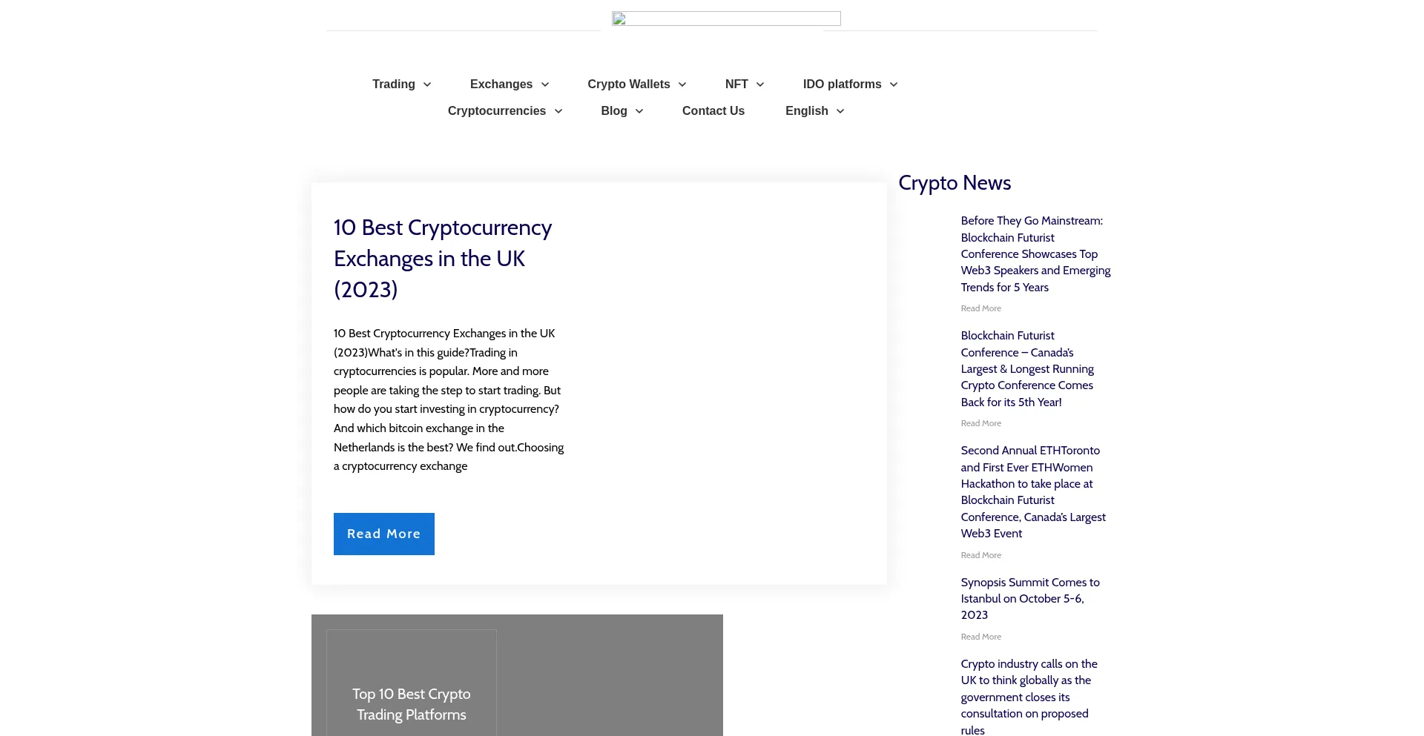The width and height of the screenshot is (1424, 736).
Task: Open the Synopsis Summit Istanbul article
Action: tap(1029, 598)
